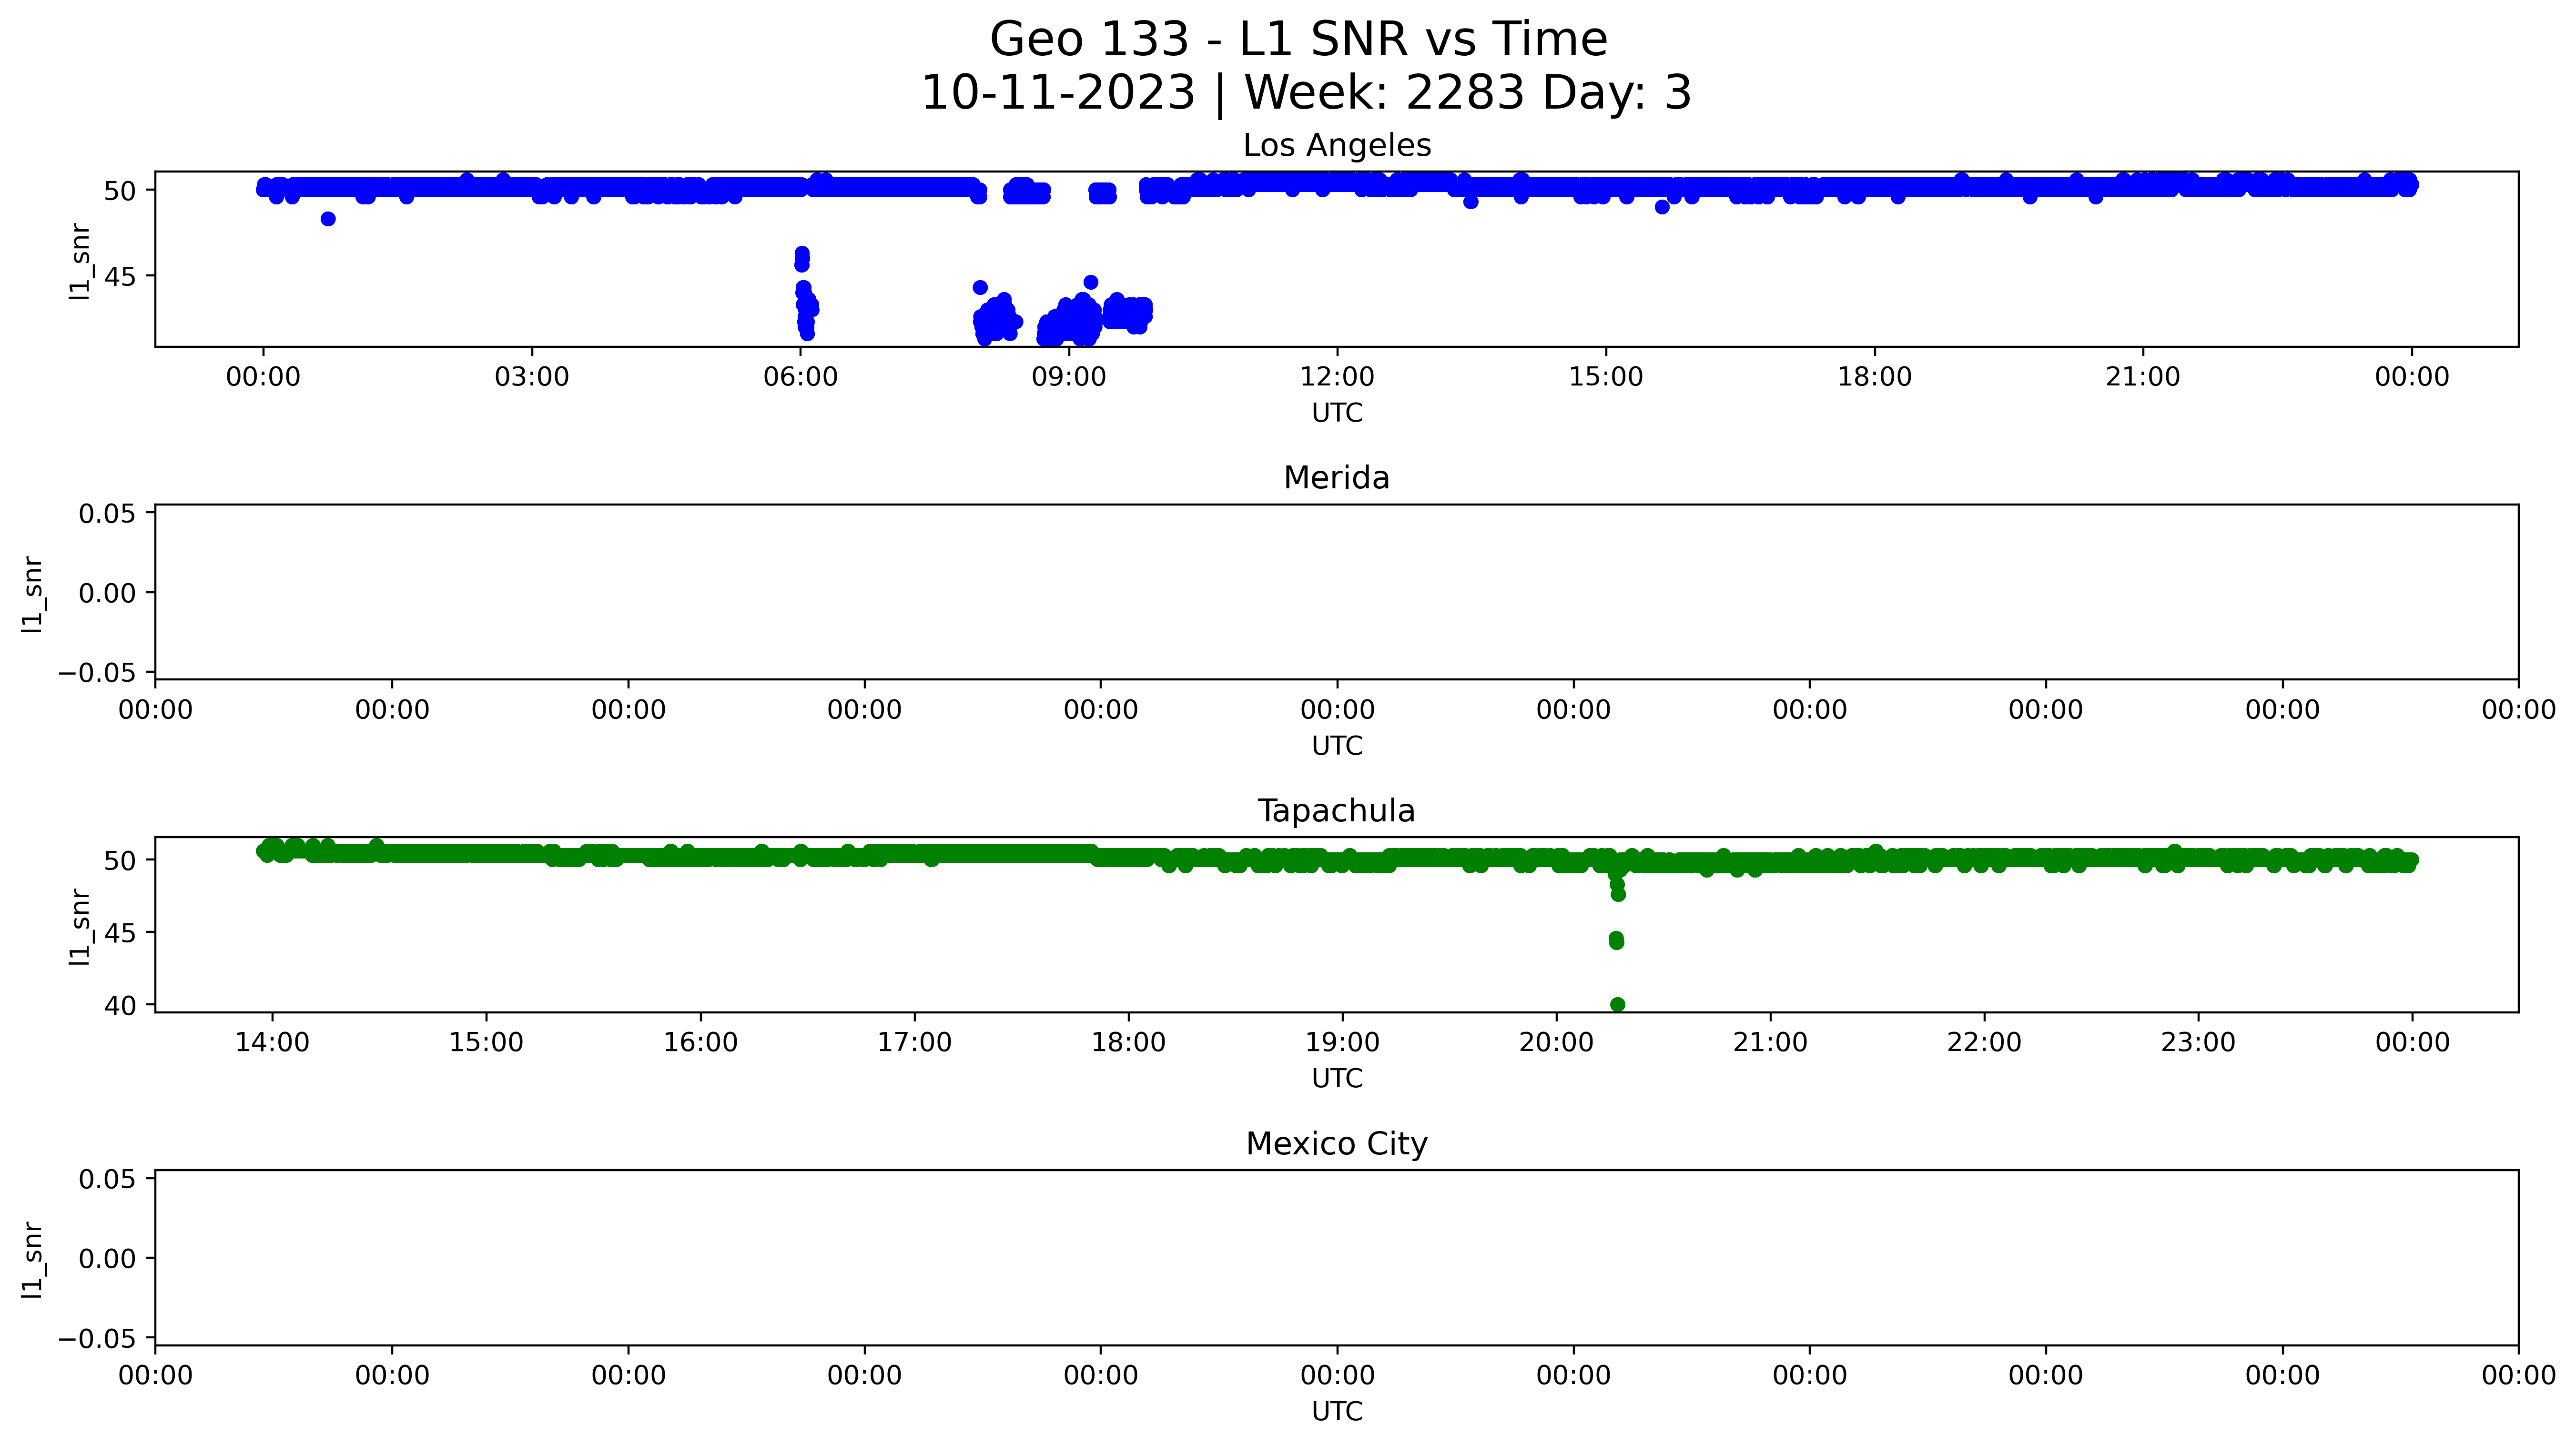Viewport: 2576px width, 1445px height.
Task: Click the l1_snr y-axis label of Los Angeles plot
Action: point(80,261)
